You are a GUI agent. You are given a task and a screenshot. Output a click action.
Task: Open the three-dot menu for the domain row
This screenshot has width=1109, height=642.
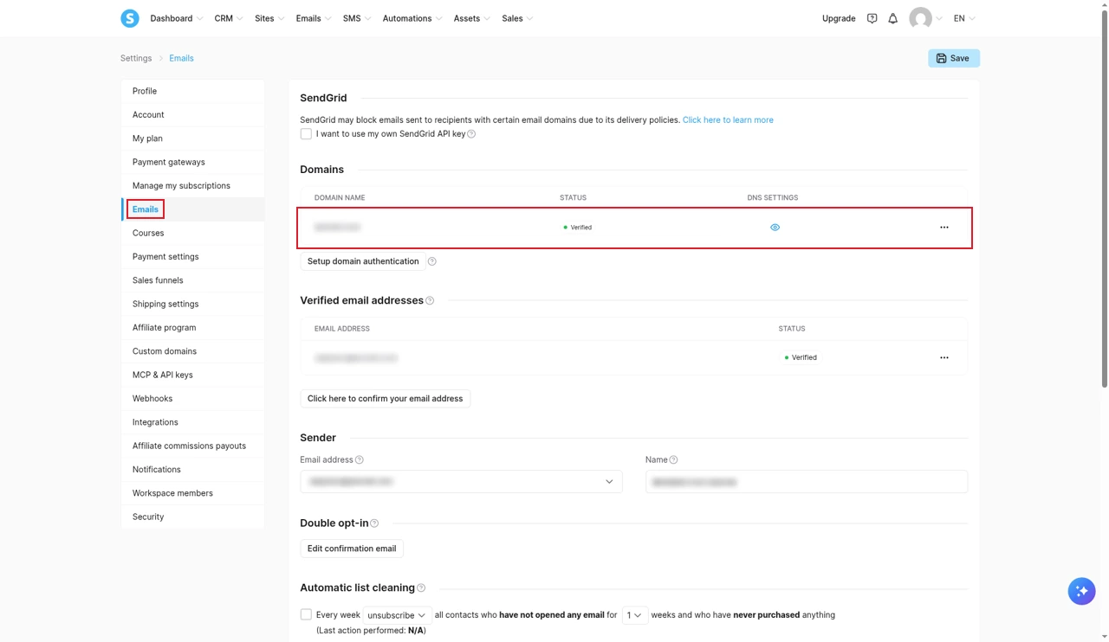click(x=944, y=228)
